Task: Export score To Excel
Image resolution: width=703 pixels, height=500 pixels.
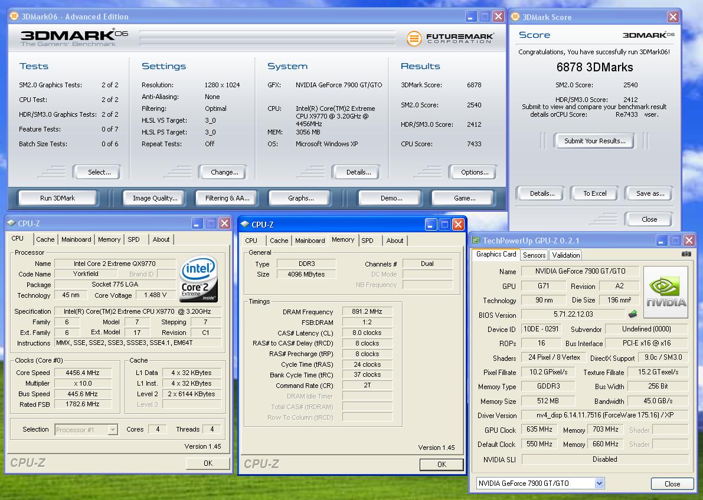Action: pos(595,193)
